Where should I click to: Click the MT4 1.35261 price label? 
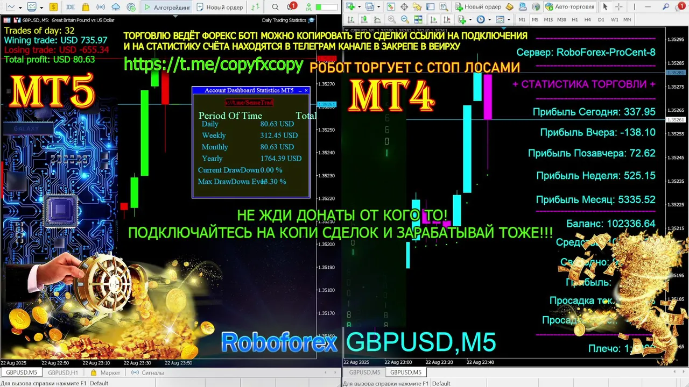click(x=676, y=120)
